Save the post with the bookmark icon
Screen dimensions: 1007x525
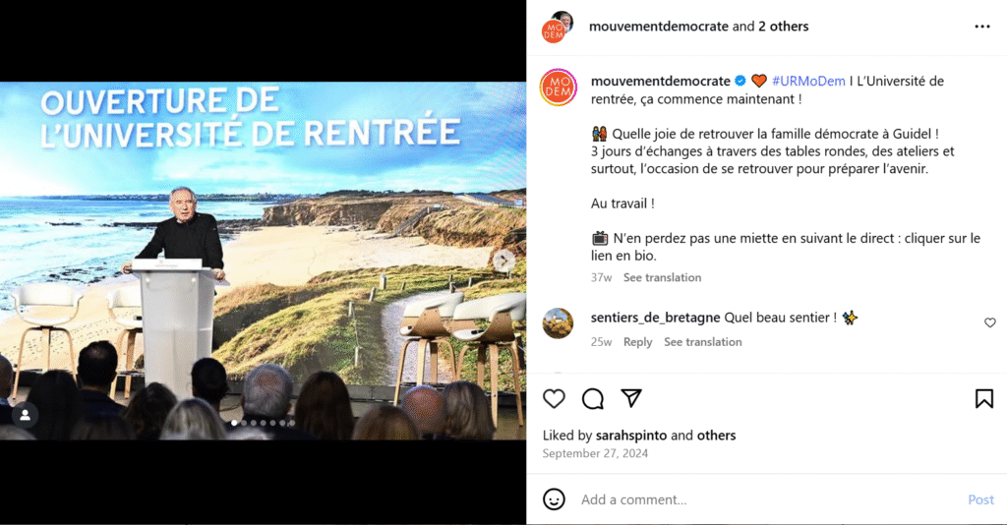point(983,398)
